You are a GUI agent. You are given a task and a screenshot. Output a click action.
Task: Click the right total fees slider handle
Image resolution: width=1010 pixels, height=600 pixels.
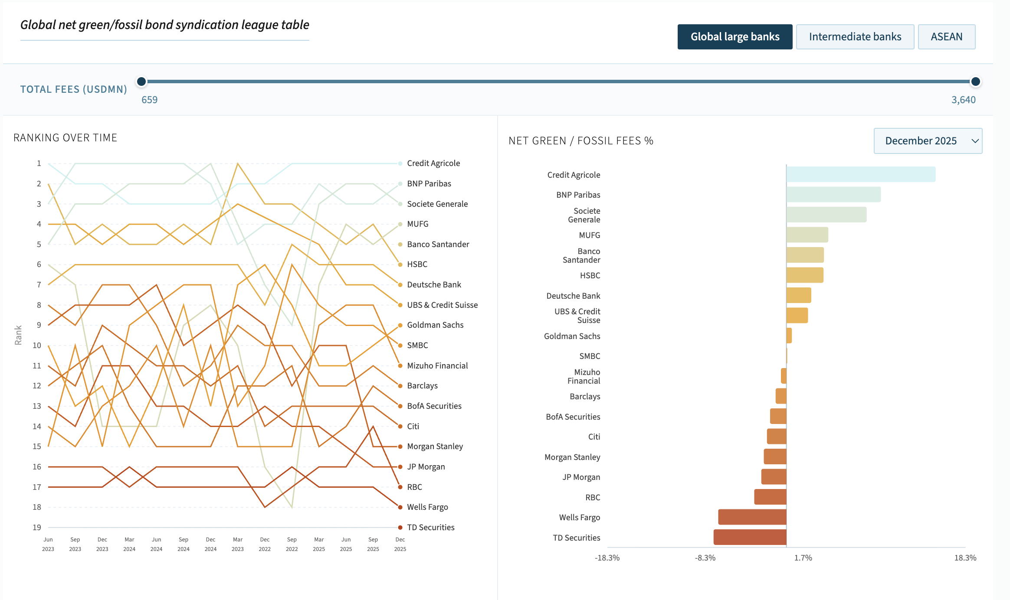975,82
